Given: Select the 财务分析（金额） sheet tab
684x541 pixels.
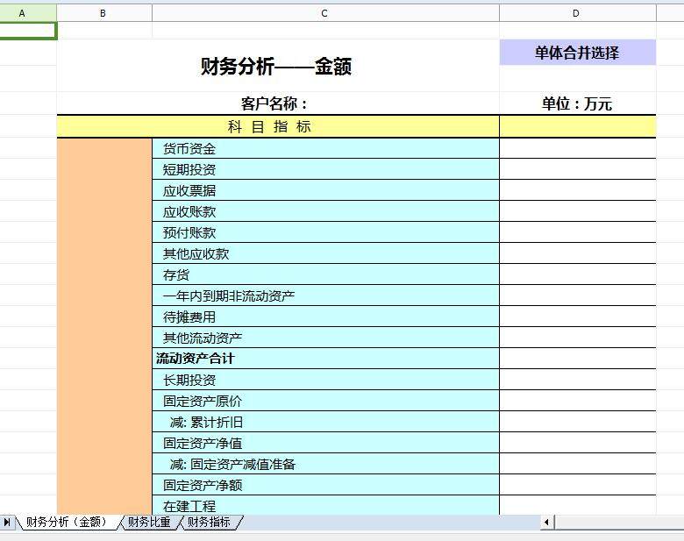Looking at the screenshot, I should pos(67,523).
